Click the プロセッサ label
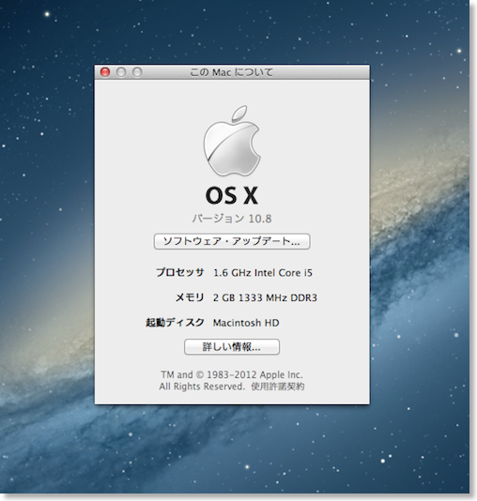The image size is (477, 501). [x=180, y=272]
